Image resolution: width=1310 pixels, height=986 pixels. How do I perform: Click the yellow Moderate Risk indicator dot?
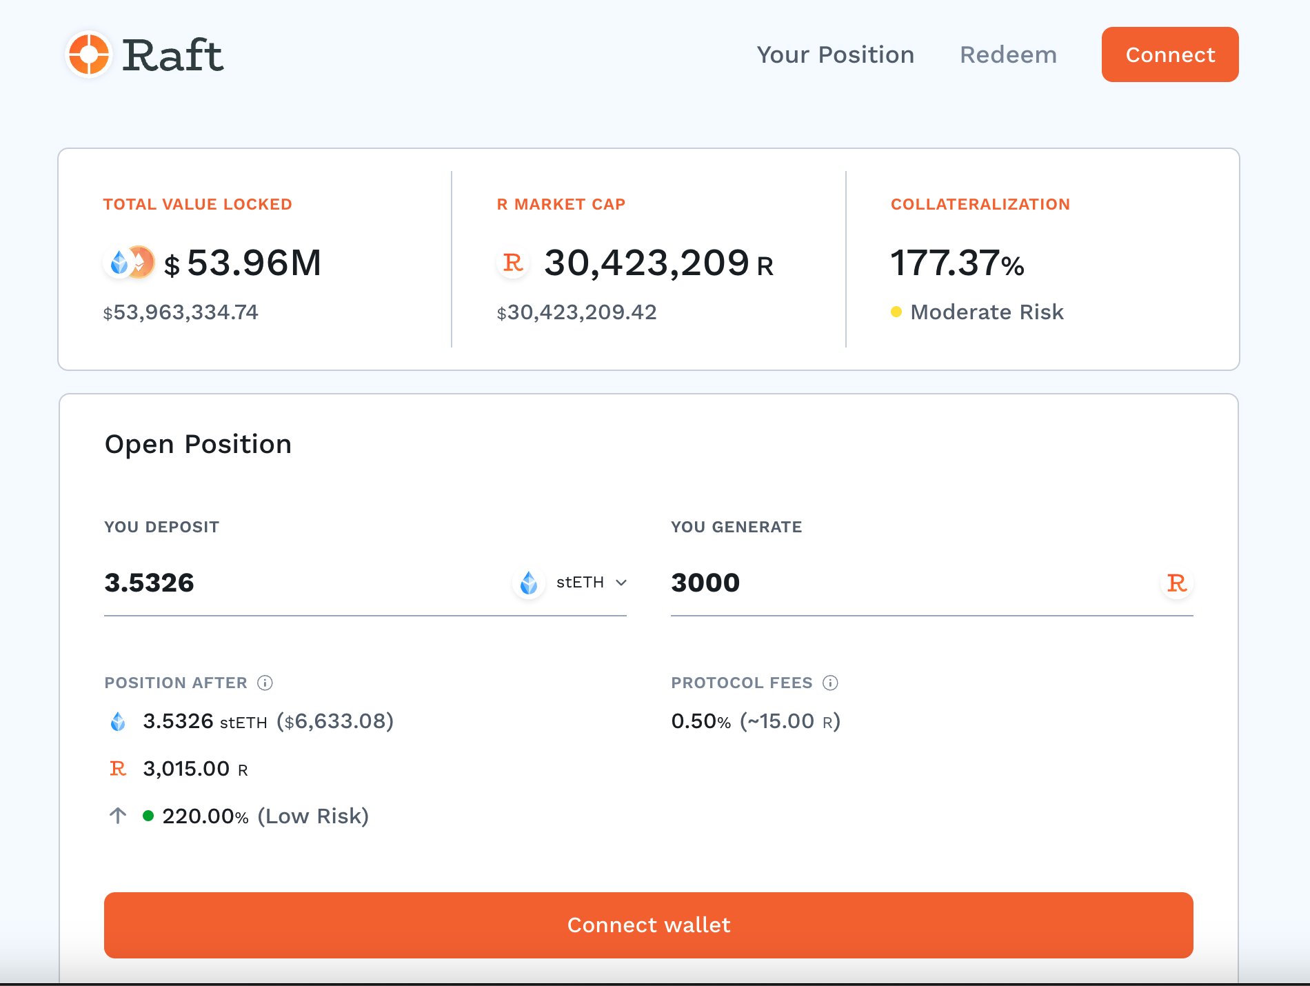click(x=896, y=312)
